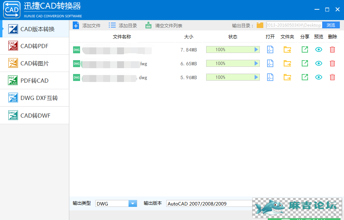344x220 pixels.
Task: Open the 输出版本 AutoCAD 2007/2008/2009 combo box
Action: click(x=210, y=203)
